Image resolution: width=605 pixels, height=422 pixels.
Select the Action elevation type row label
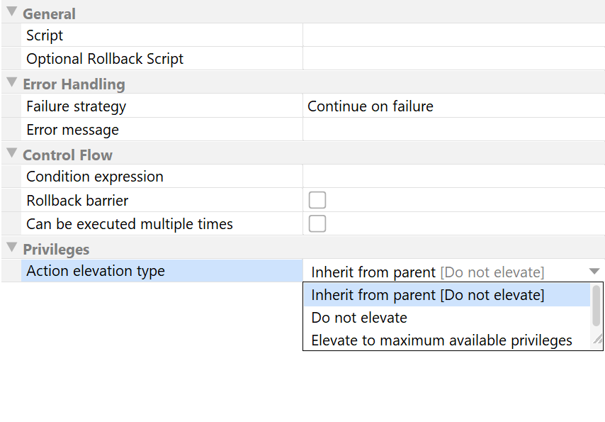click(x=96, y=271)
